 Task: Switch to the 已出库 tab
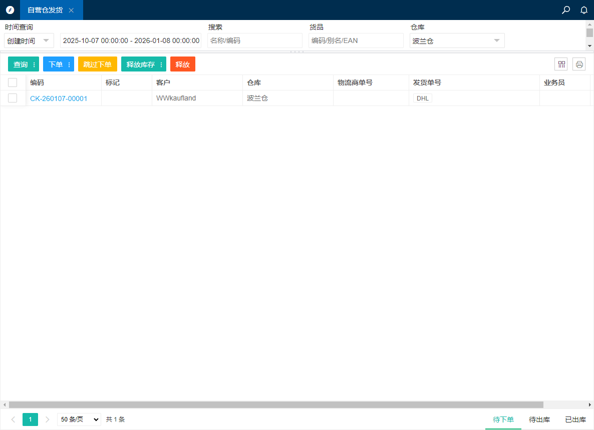[x=575, y=419]
